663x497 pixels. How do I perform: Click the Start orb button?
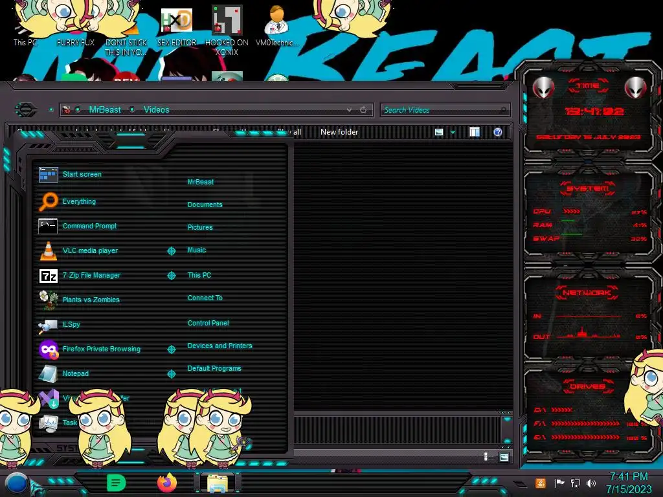16,484
